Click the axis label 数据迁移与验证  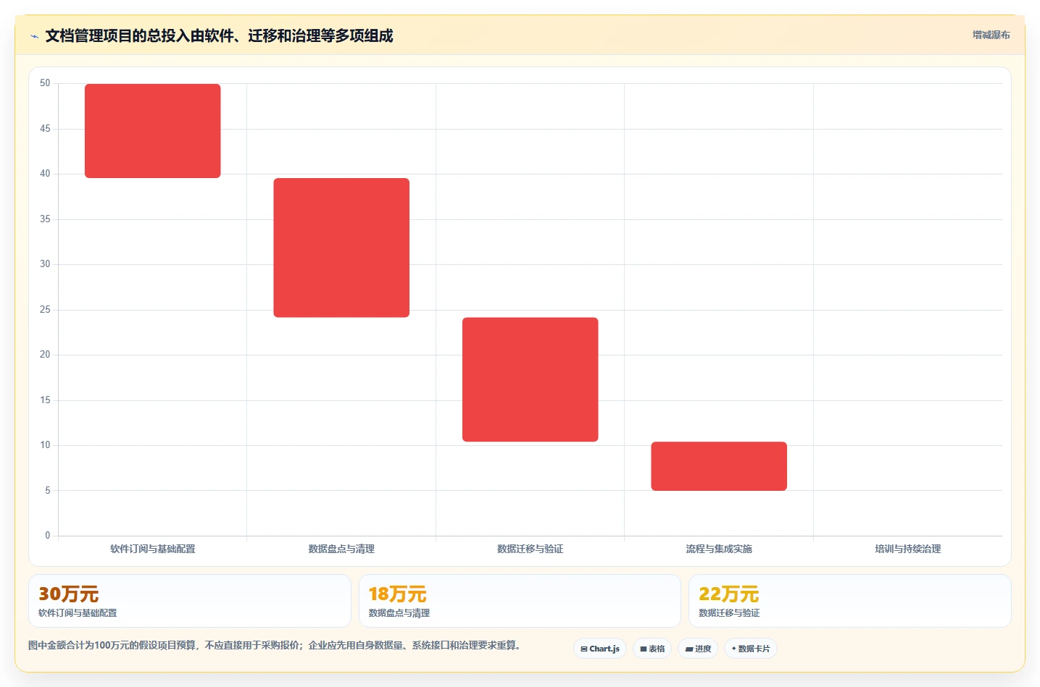(531, 549)
